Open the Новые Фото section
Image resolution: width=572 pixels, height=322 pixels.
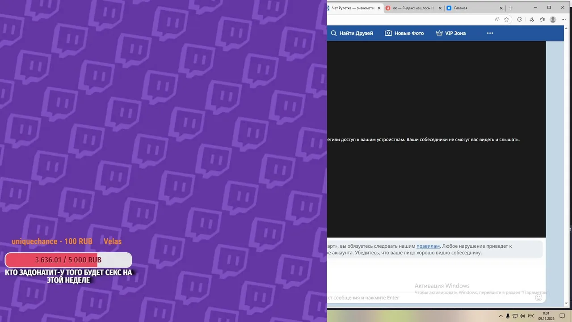point(404,33)
